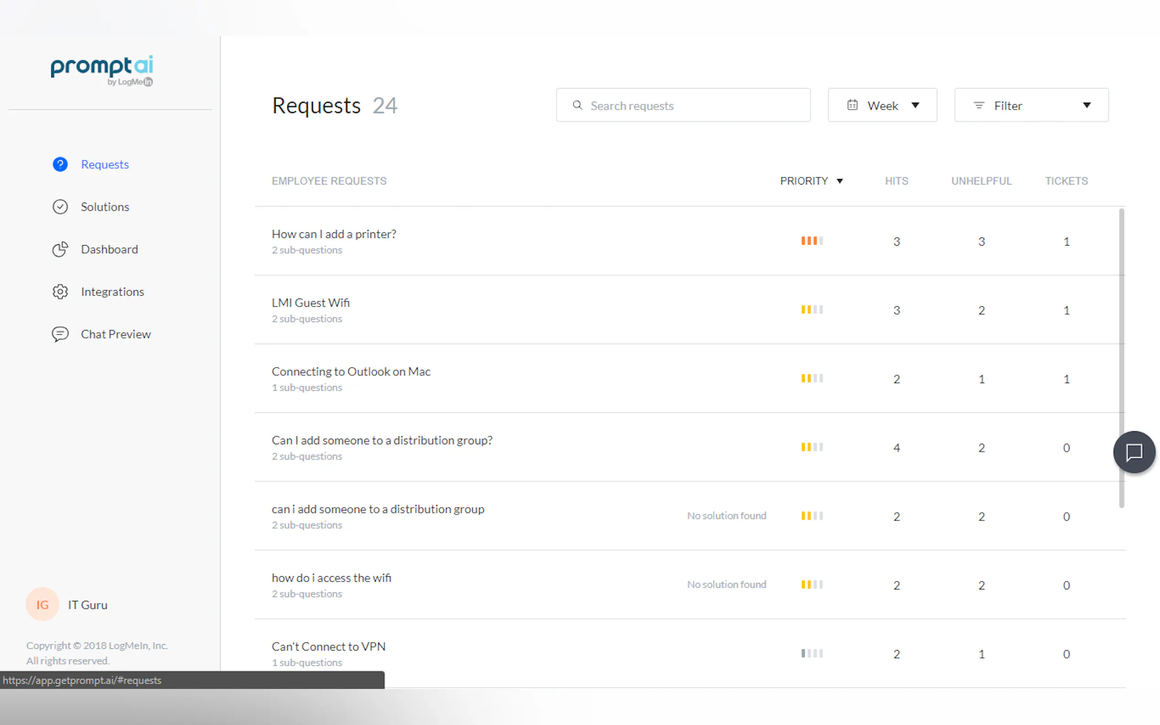Open the 'LMI Guest Wifi' request
This screenshot has width=1160, height=725.
[x=311, y=303]
